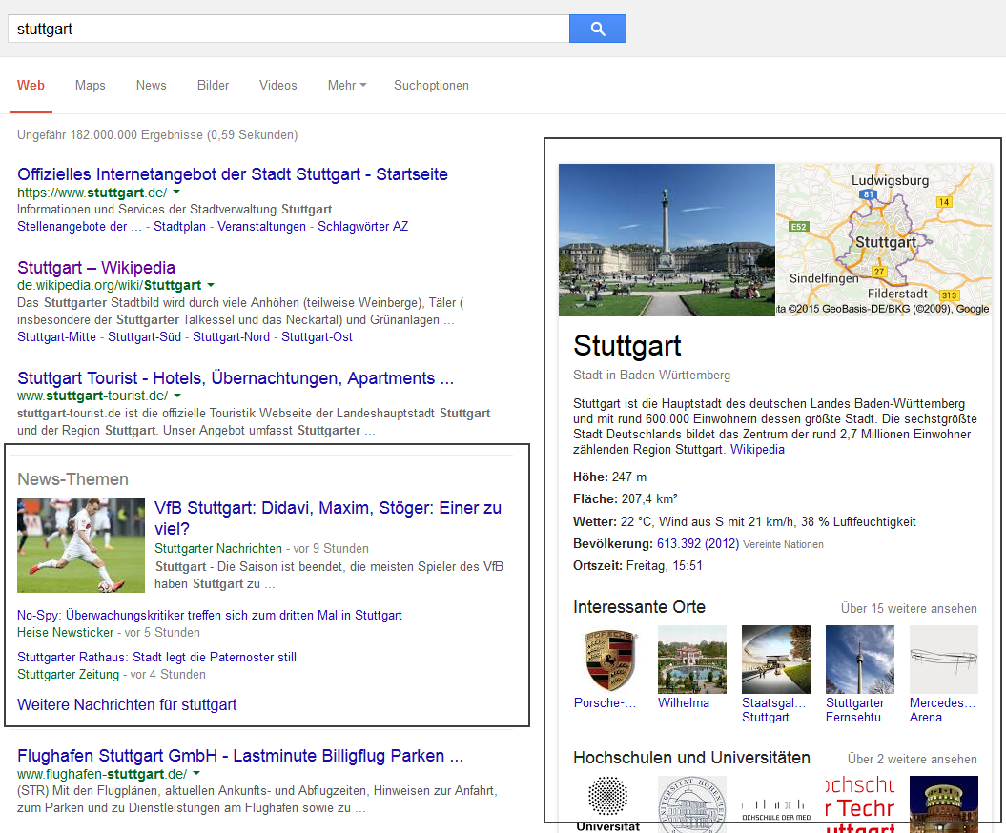Viewport: 1006px width, 833px height.
Task: Switch to the Bilder tab
Action: [213, 85]
